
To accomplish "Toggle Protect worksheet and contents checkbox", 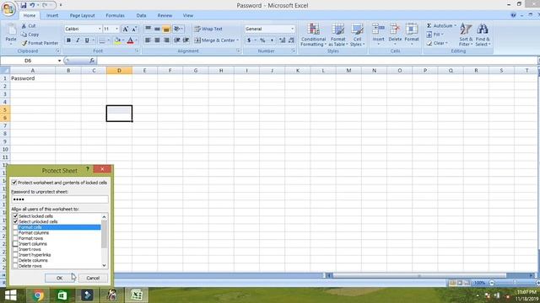I will [14, 183].
